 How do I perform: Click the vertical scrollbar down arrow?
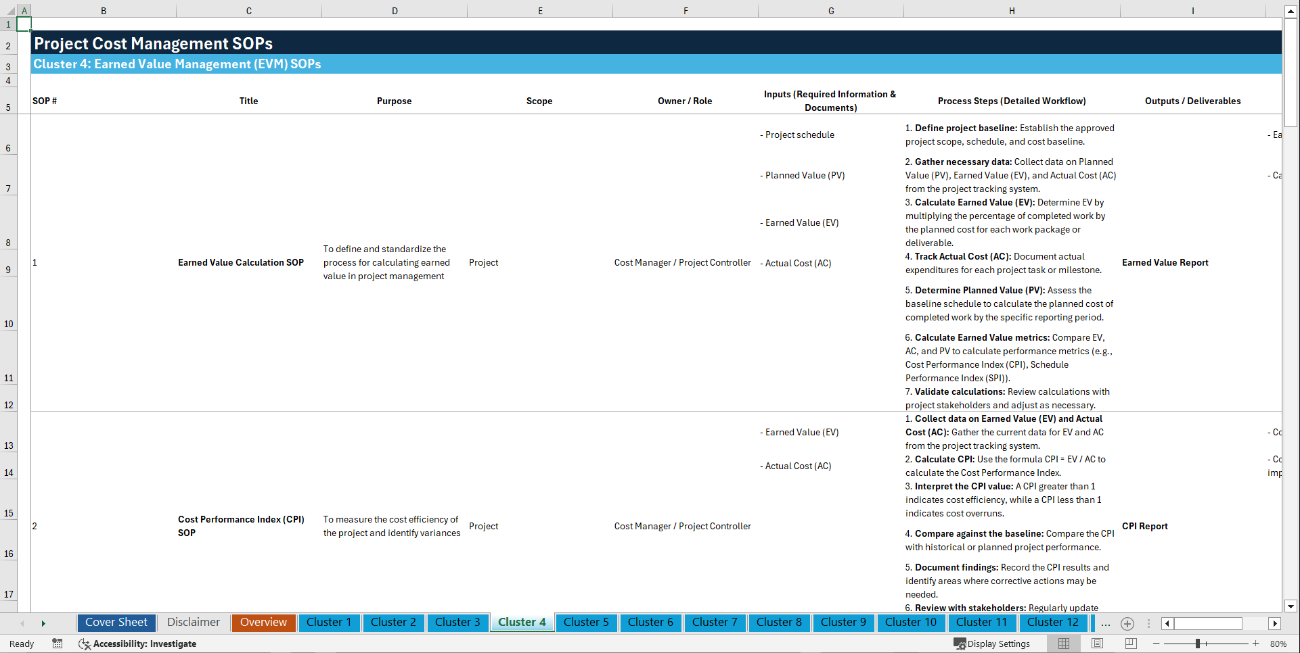[1292, 606]
